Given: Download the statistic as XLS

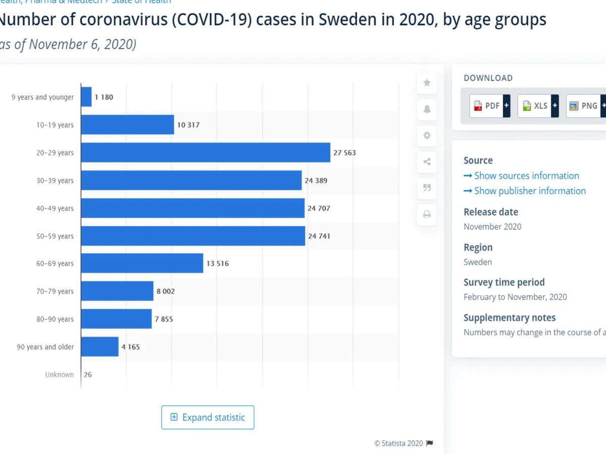Looking at the screenshot, I should click(x=535, y=106).
